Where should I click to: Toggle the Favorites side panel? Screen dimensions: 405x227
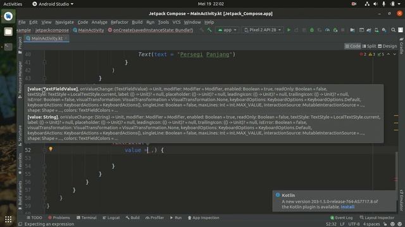tap(20, 164)
